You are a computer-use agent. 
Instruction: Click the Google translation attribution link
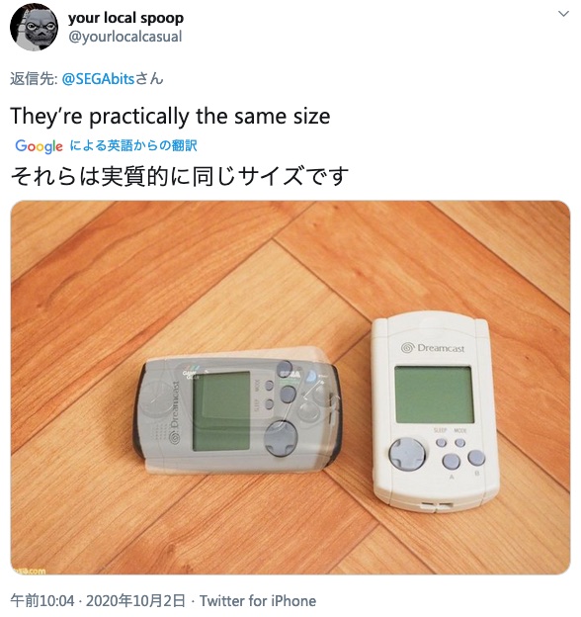pos(133,145)
